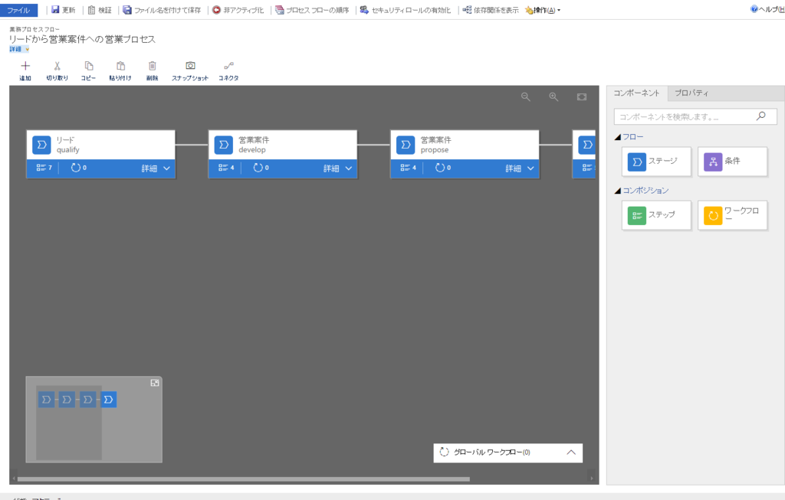Fit the flow to canvas
785x500 pixels.
[582, 97]
